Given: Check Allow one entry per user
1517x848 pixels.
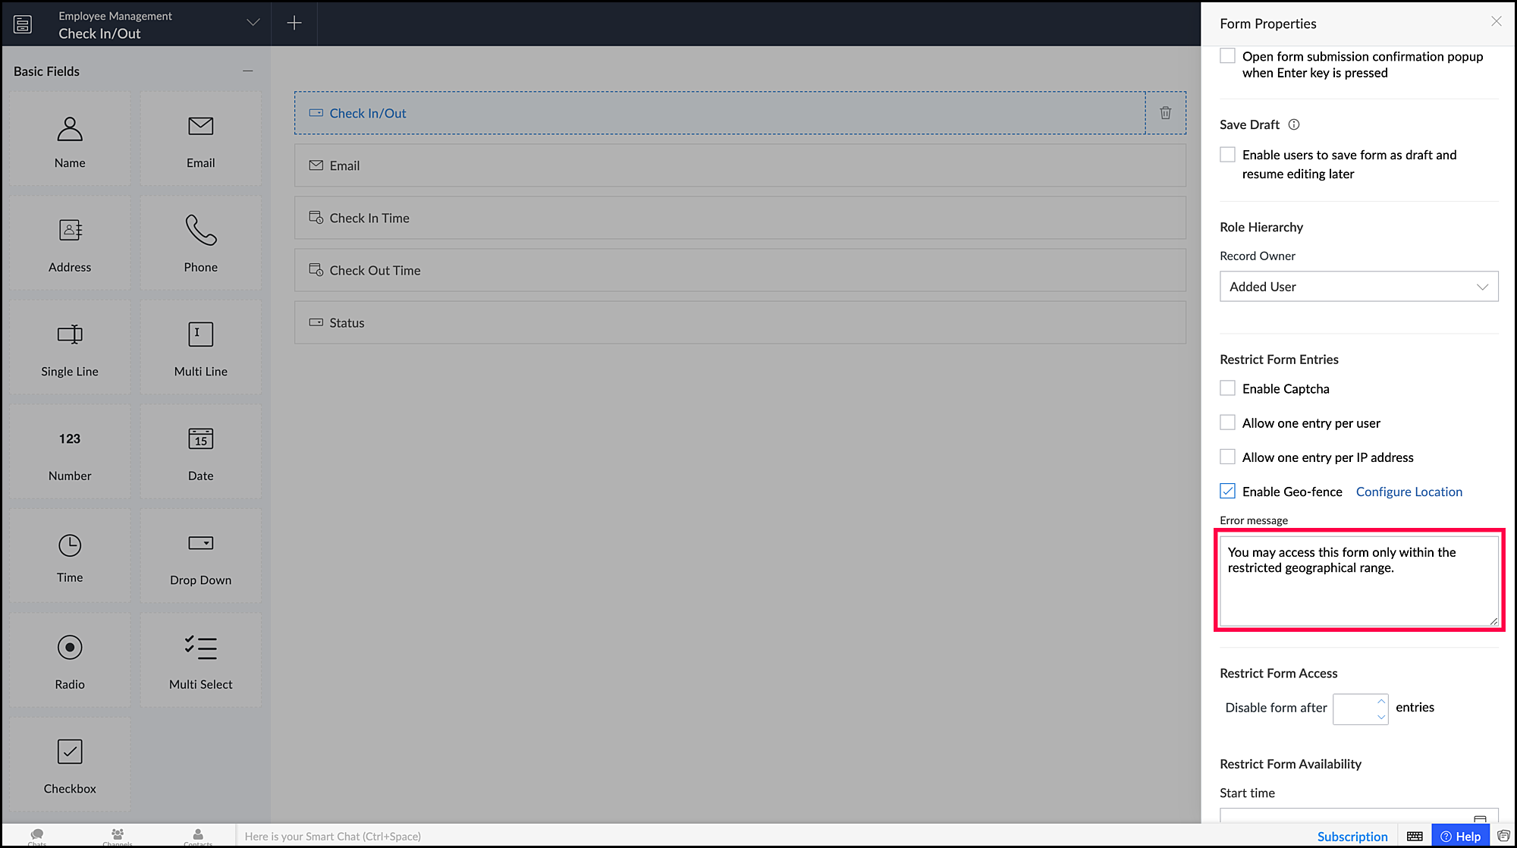Looking at the screenshot, I should pyautogui.click(x=1227, y=422).
